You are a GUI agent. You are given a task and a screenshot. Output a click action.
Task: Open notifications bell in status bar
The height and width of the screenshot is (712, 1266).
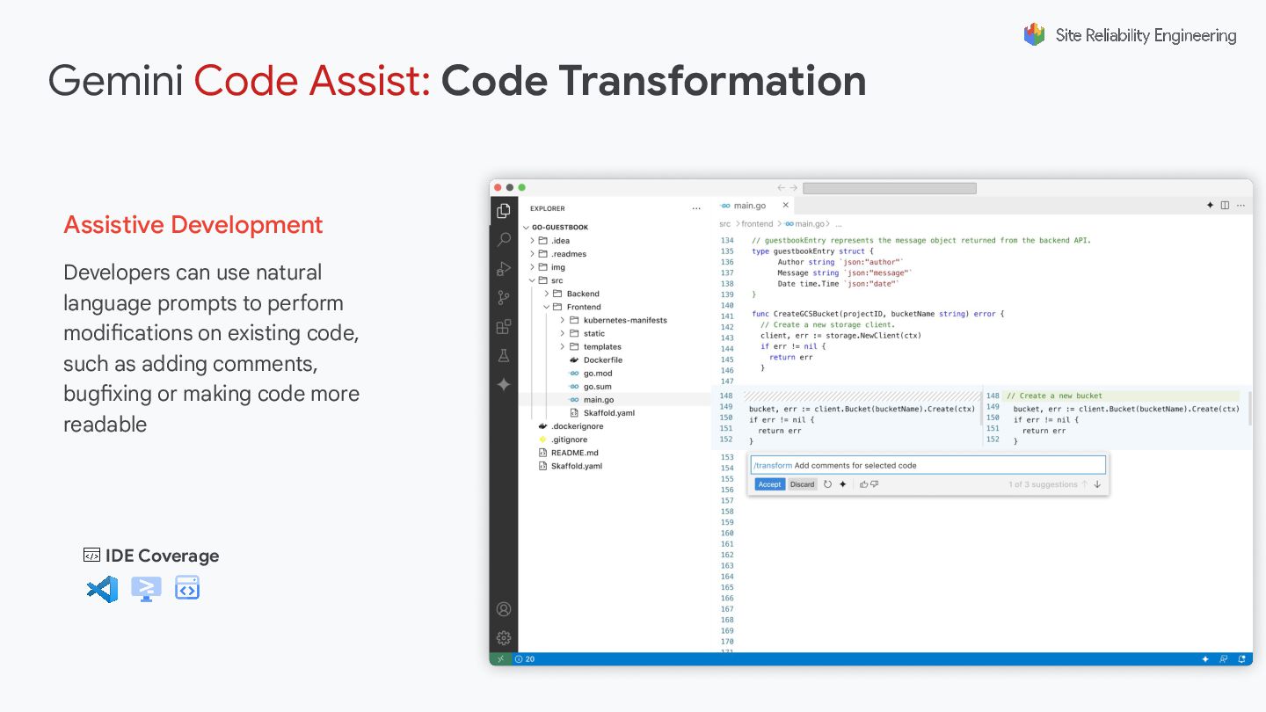tap(1242, 658)
